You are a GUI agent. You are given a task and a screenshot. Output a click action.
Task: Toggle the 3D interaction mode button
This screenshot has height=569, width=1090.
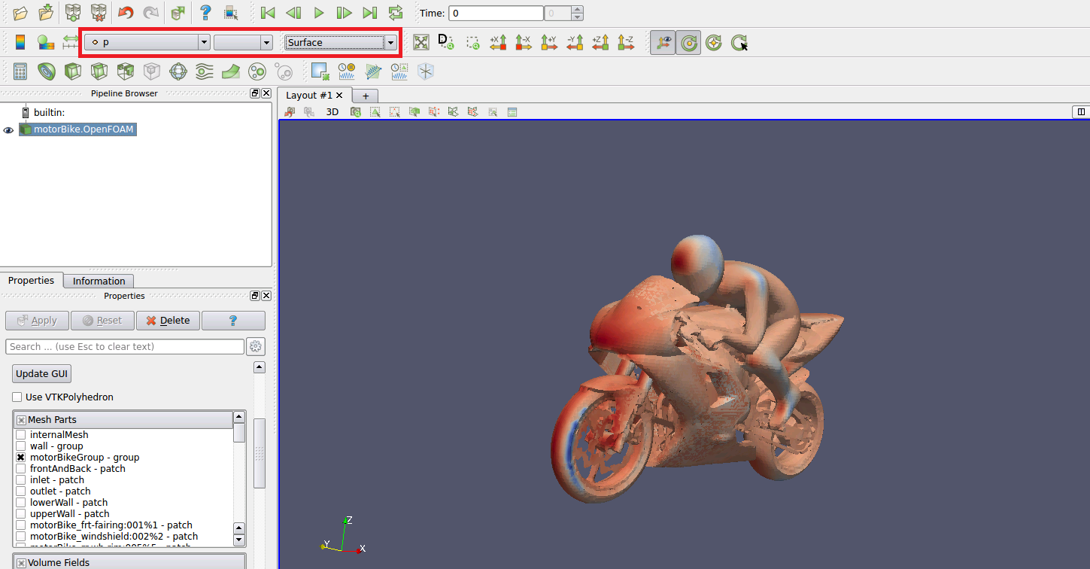coord(332,111)
